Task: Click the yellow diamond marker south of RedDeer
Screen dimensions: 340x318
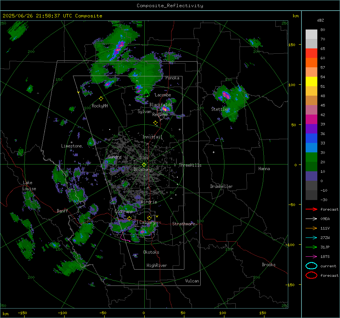Action: click(x=156, y=123)
